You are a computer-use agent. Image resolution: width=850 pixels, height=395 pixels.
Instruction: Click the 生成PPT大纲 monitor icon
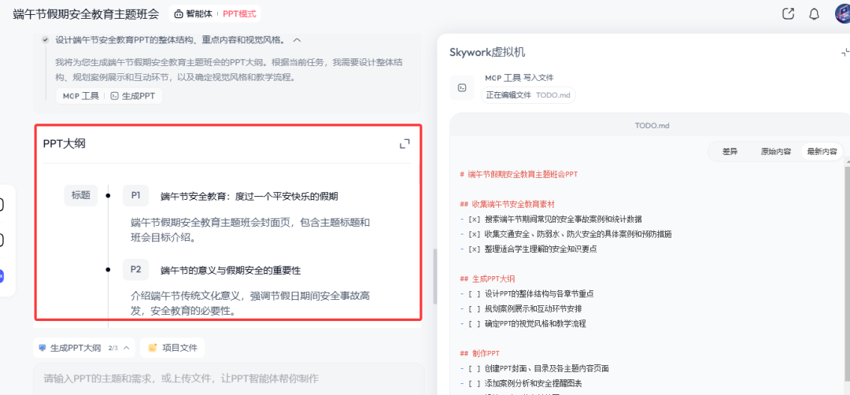[42, 348]
